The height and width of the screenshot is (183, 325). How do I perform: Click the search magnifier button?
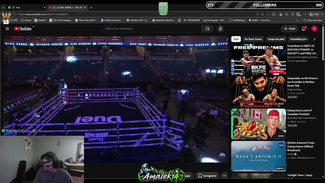[208, 29]
